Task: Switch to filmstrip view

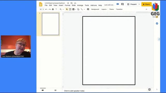Action: pyautogui.click(x=43, y=90)
